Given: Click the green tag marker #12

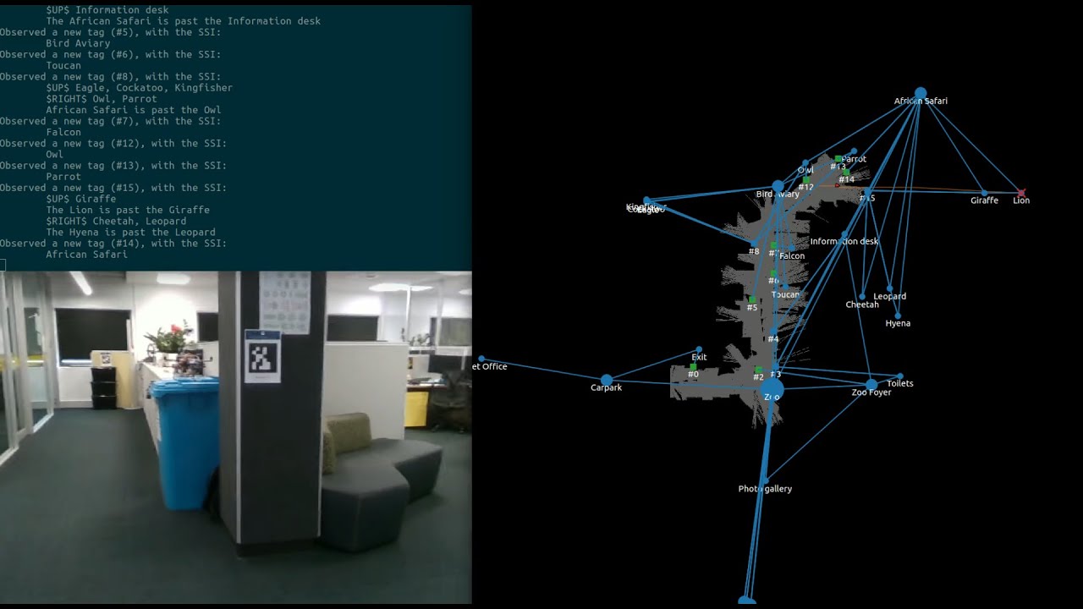Looking at the screenshot, I should coord(806,179).
